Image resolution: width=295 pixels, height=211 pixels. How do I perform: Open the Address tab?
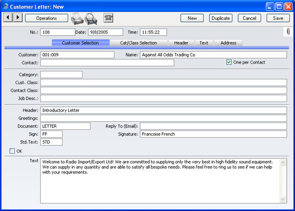point(228,43)
